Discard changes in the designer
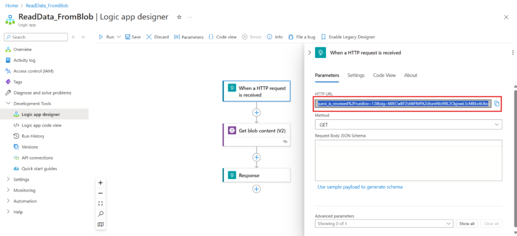 coord(158,37)
